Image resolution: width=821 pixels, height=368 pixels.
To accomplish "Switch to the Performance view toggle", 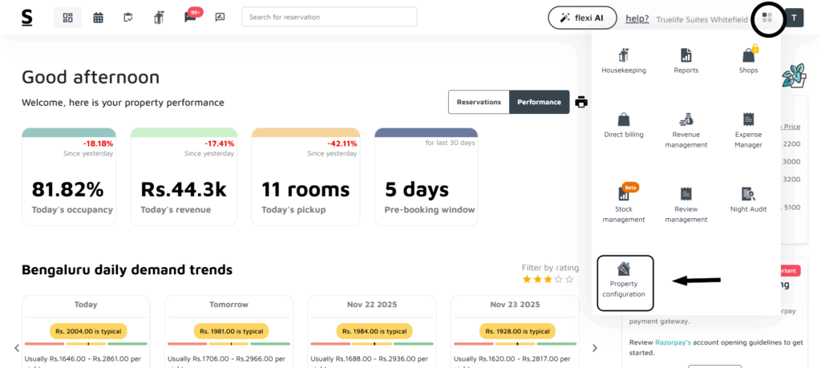I will click(539, 102).
